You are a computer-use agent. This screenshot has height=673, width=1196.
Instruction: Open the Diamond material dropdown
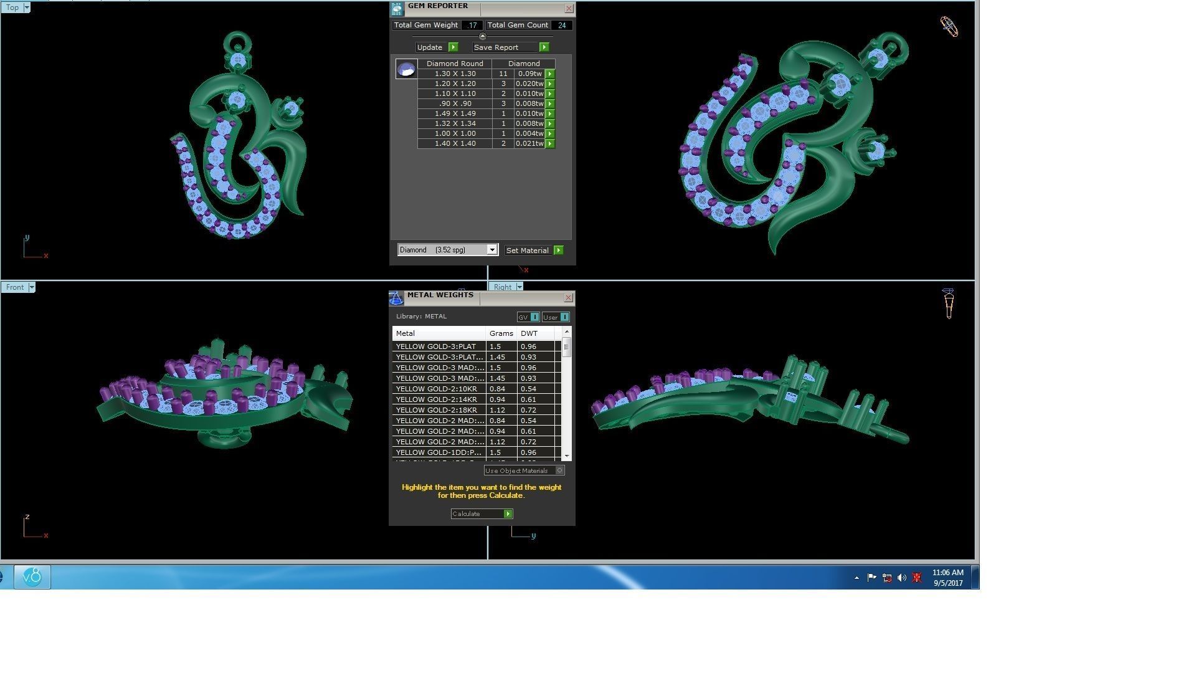(x=491, y=250)
